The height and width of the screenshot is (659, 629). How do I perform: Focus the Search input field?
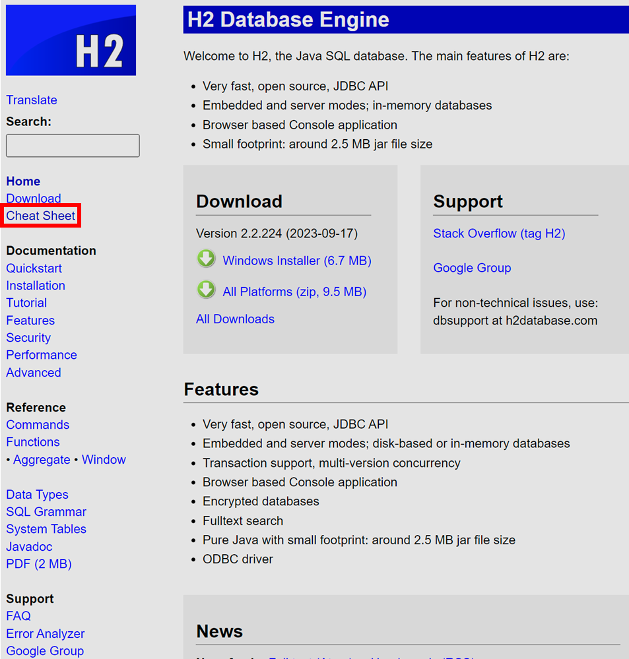[73, 146]
